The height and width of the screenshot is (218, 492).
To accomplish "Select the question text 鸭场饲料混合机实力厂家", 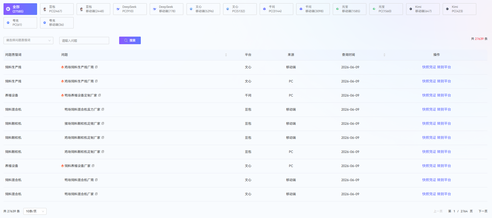I will pos(82,109).
